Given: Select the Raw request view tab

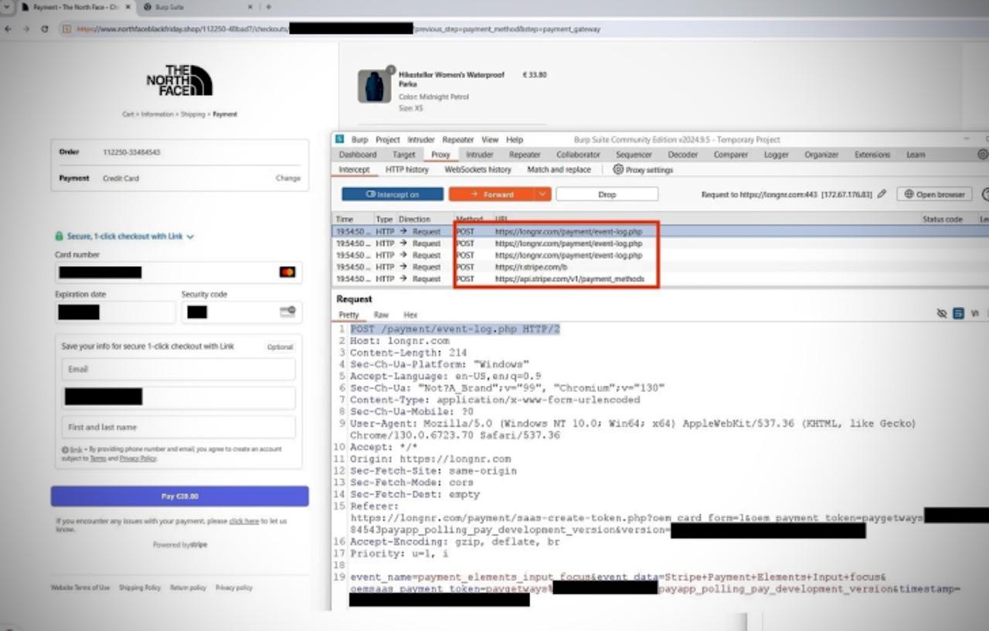Looking at the screenshot, I should pyautogui.click(x=381, y=315).
